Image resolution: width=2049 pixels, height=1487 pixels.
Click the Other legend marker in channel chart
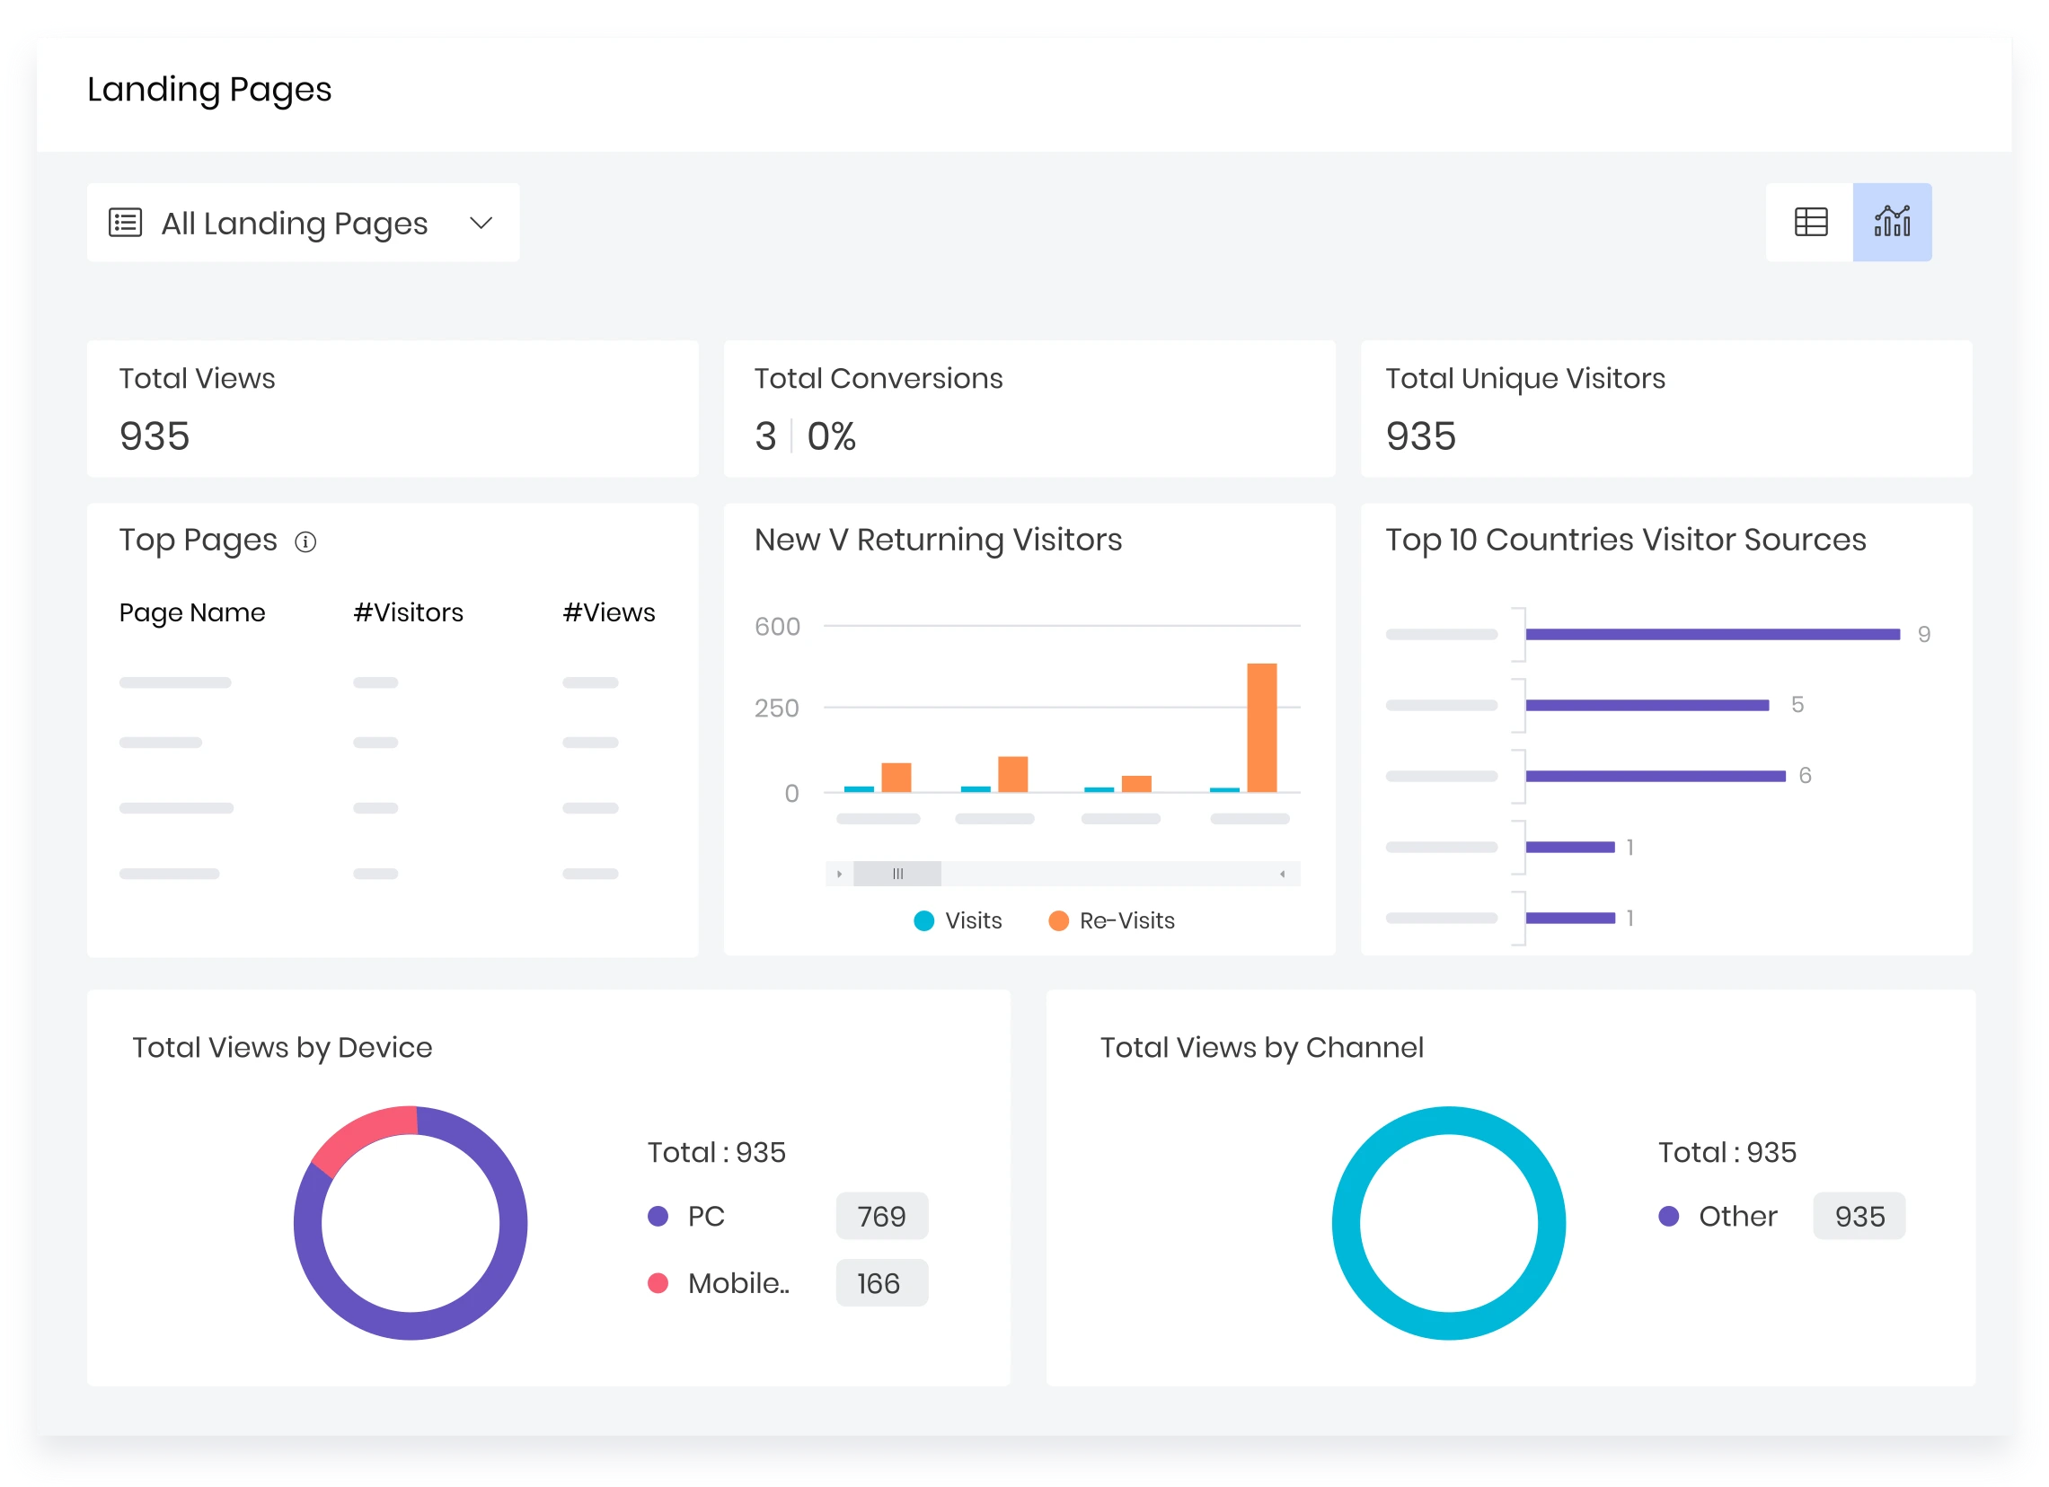click(1671, 1216)
